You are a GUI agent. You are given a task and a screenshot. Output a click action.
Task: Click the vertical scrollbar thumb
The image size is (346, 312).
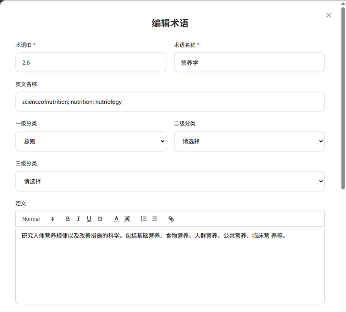pyautogui.click(x=343, y=98)
